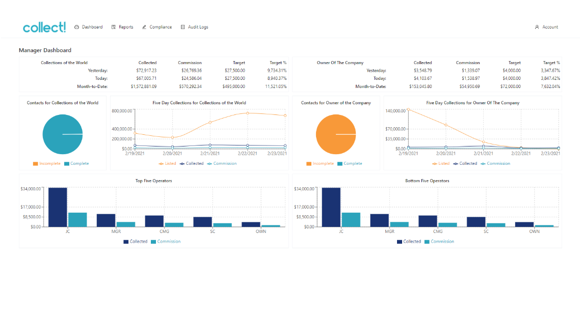This screenshot has height=322, width=581.
Task: Click the Incomplete orange swatch under Collections pie
Action: point(36,164)
